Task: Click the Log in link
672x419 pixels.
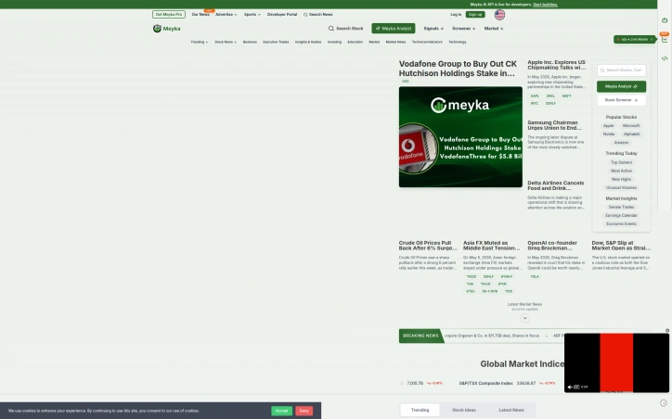Action: (456, 15)
